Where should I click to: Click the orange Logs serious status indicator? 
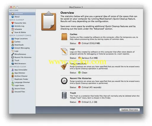[79, 58]
